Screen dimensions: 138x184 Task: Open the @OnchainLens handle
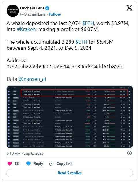pyautogui.click(x=33, y=14)
